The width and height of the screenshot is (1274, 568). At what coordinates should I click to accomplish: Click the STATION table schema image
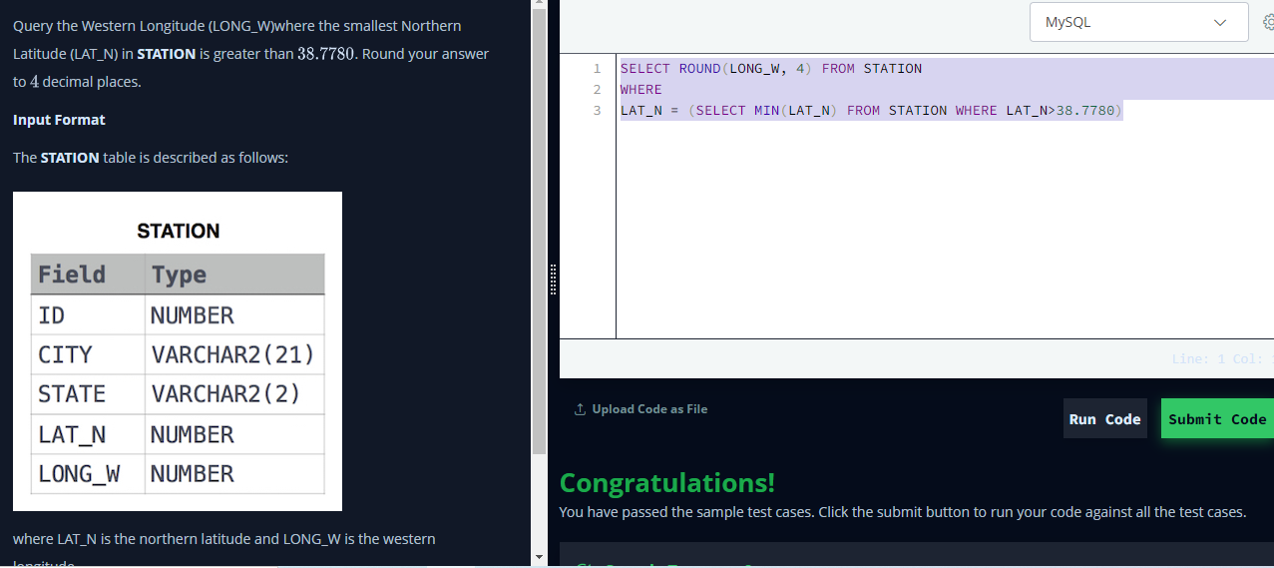pyautogui.click(x=178, y=351)
